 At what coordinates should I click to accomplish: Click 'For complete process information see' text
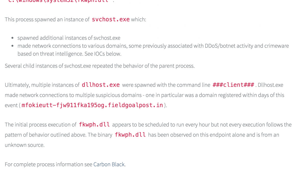(x=48, y=164)
